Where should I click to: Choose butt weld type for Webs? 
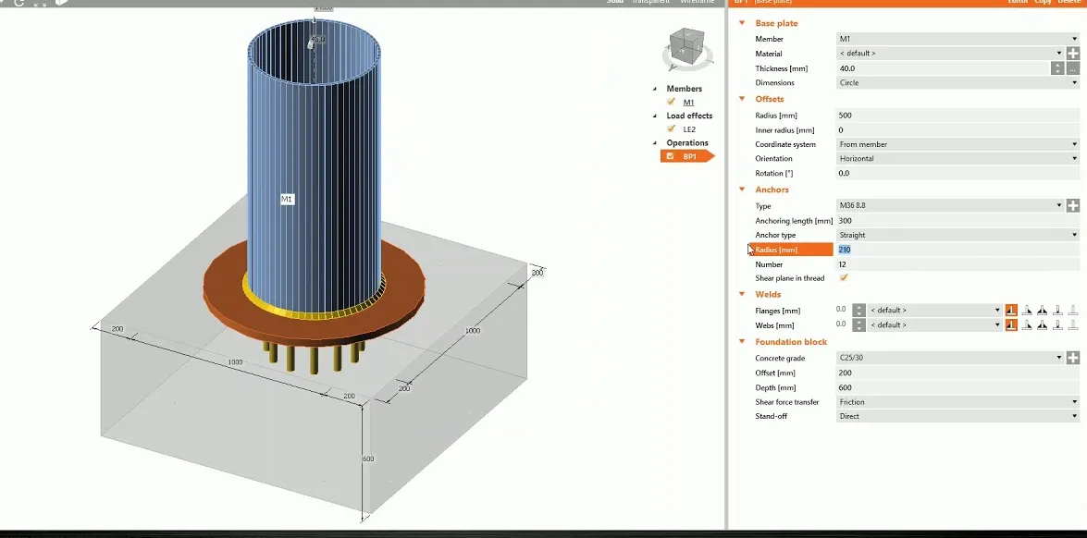point(1058,324)
